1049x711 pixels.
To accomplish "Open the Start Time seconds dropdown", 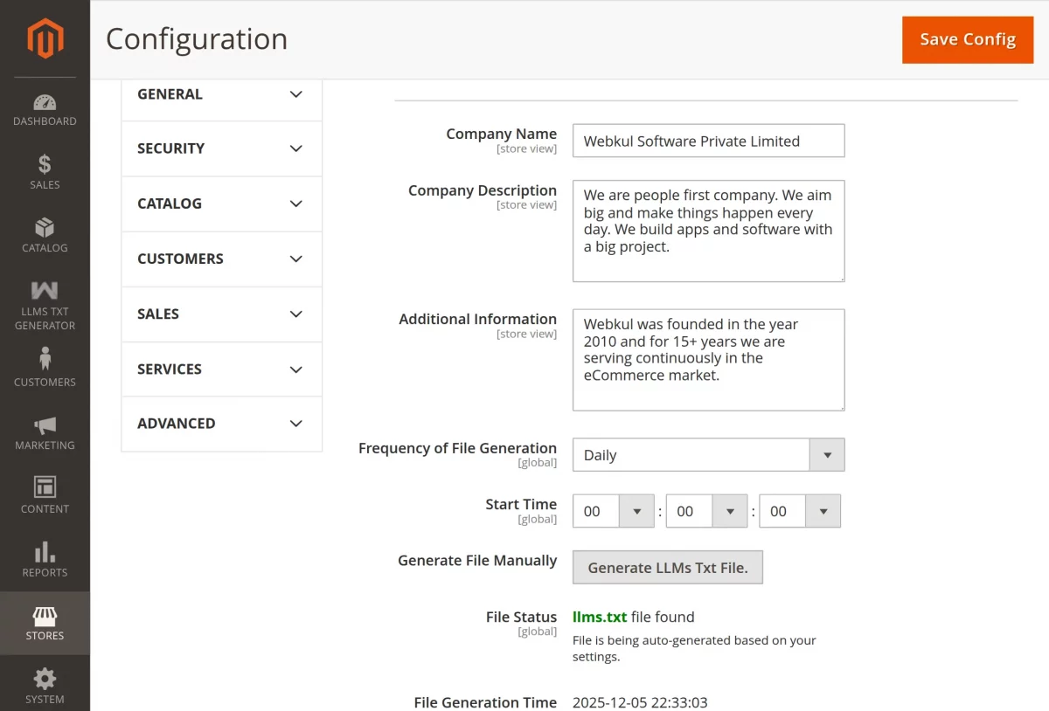I will click(800, 512).
